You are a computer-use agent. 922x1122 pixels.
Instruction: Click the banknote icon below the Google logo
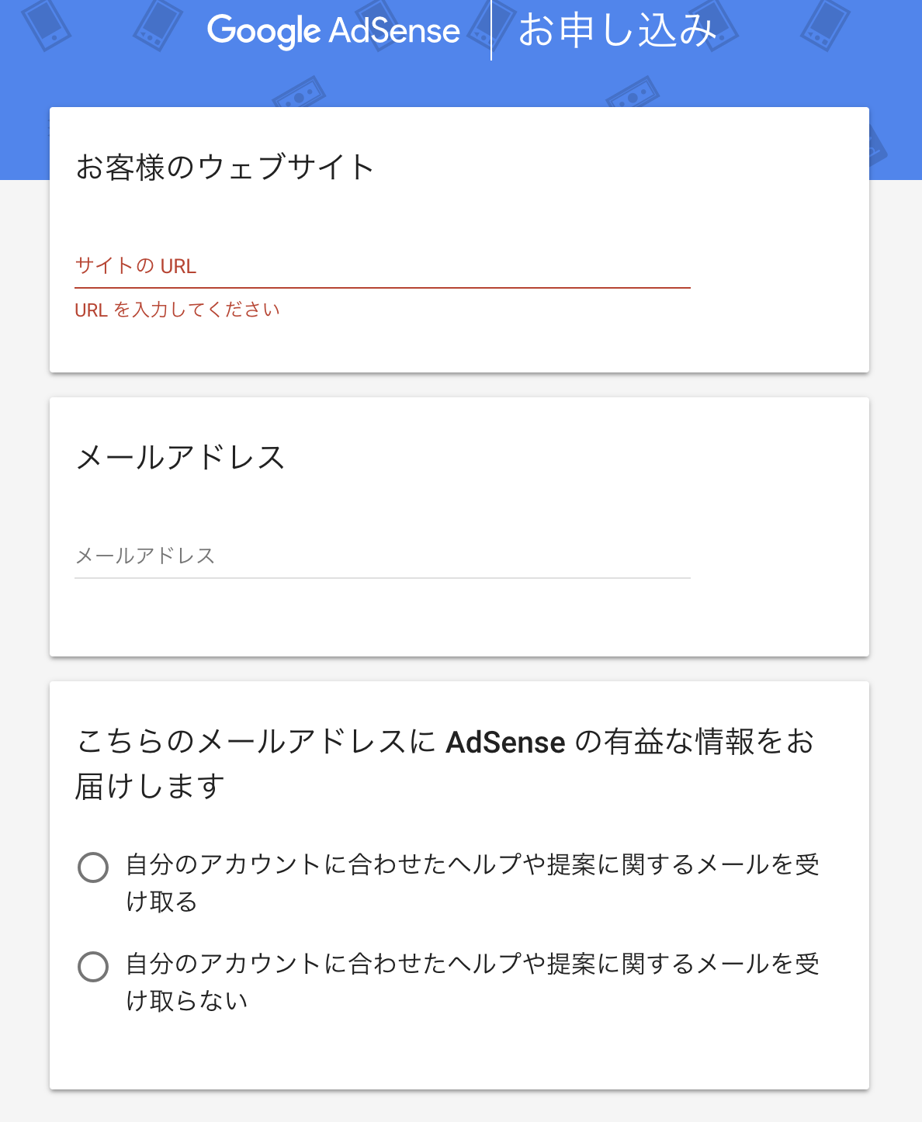(x=299, y=93)
